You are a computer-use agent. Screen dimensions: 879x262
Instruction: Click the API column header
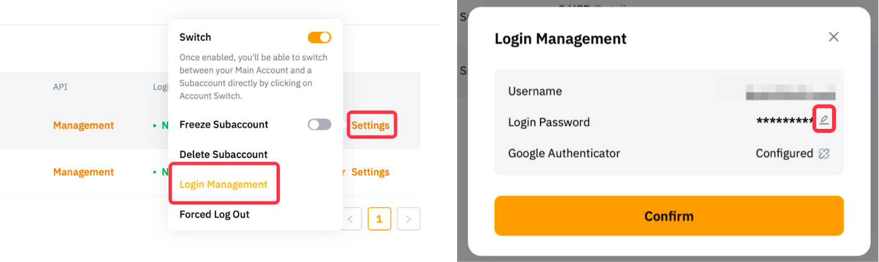pos(60,87)
